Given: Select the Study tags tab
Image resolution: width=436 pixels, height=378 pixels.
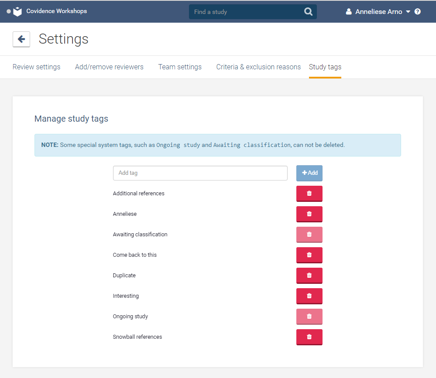Looking at the screenshot, I should [325, 67].
